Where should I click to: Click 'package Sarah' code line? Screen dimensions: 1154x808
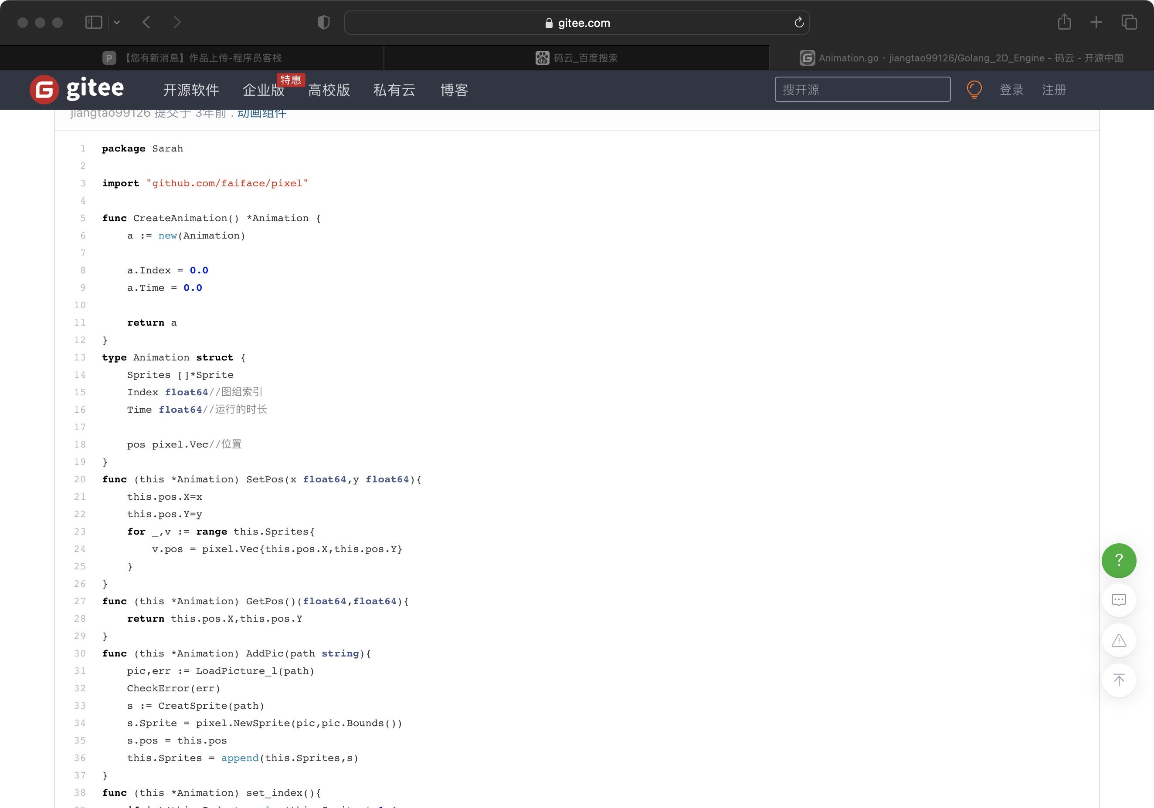(x=143, y=148)
